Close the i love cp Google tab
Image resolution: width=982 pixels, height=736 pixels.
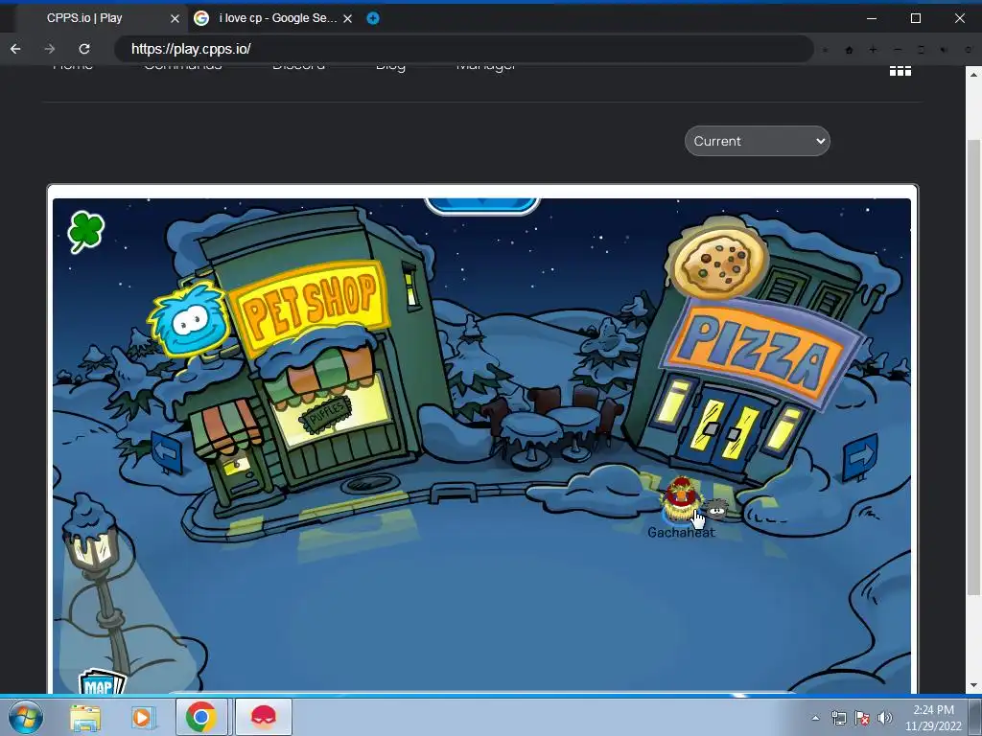(347, 19)
